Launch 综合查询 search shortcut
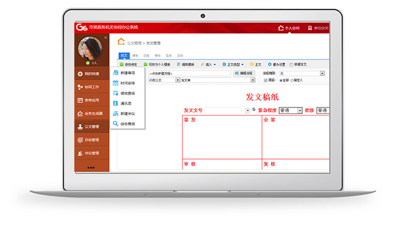 click(x=127, y=123)
